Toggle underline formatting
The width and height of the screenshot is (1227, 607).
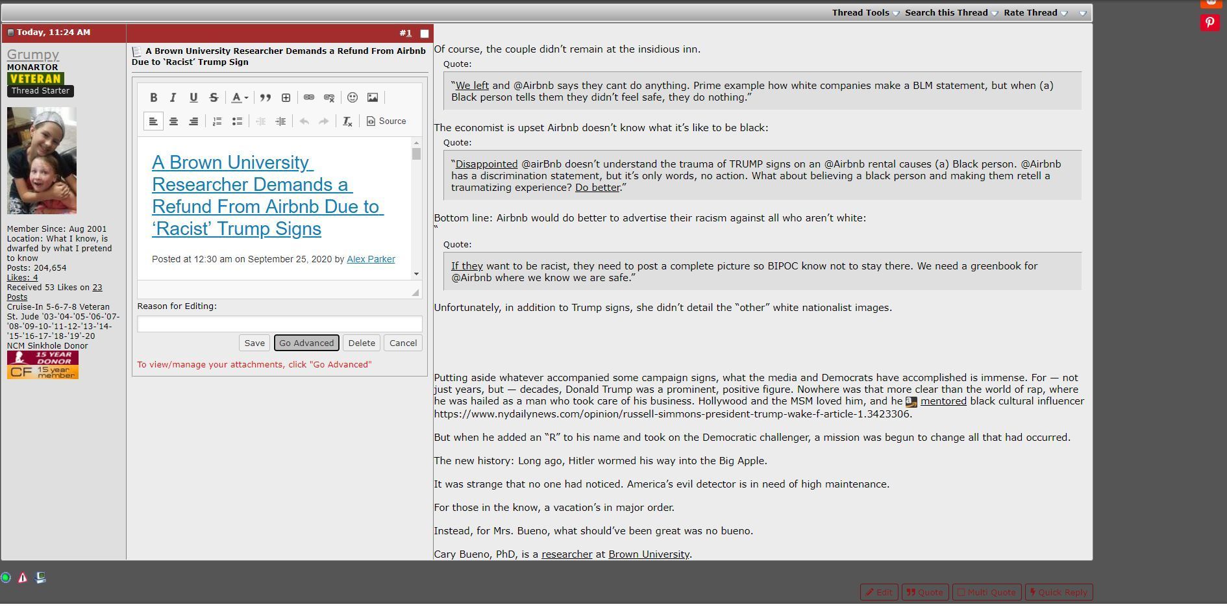point(193,97)
